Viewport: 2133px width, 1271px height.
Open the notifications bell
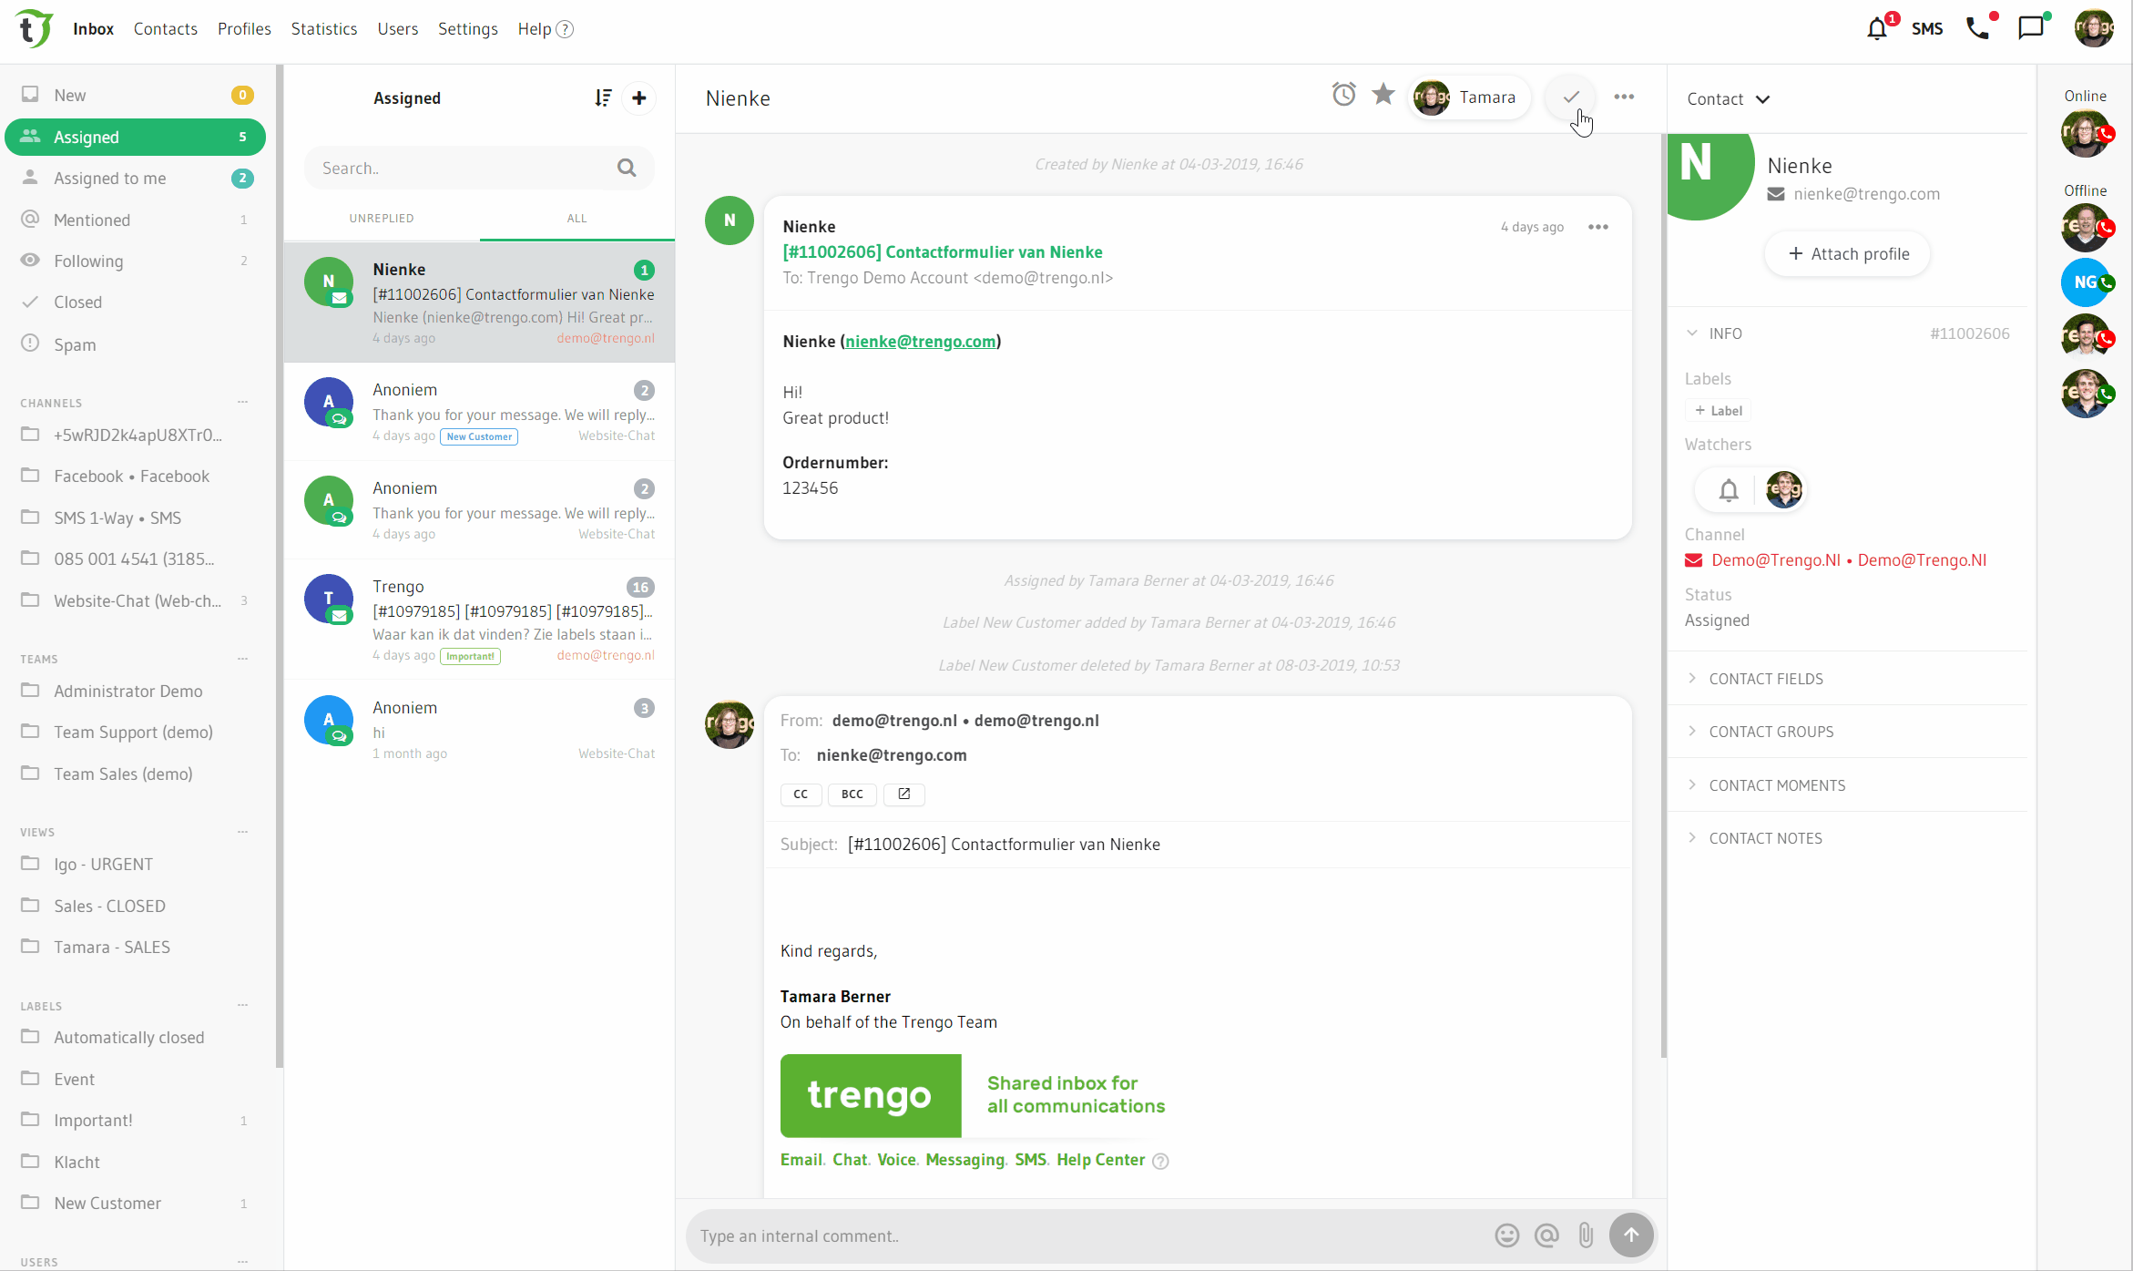(x=1877, y=29)
